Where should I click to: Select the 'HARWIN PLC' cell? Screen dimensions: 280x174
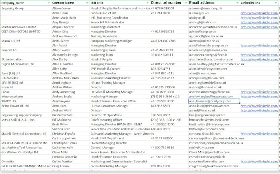(26, 78)
